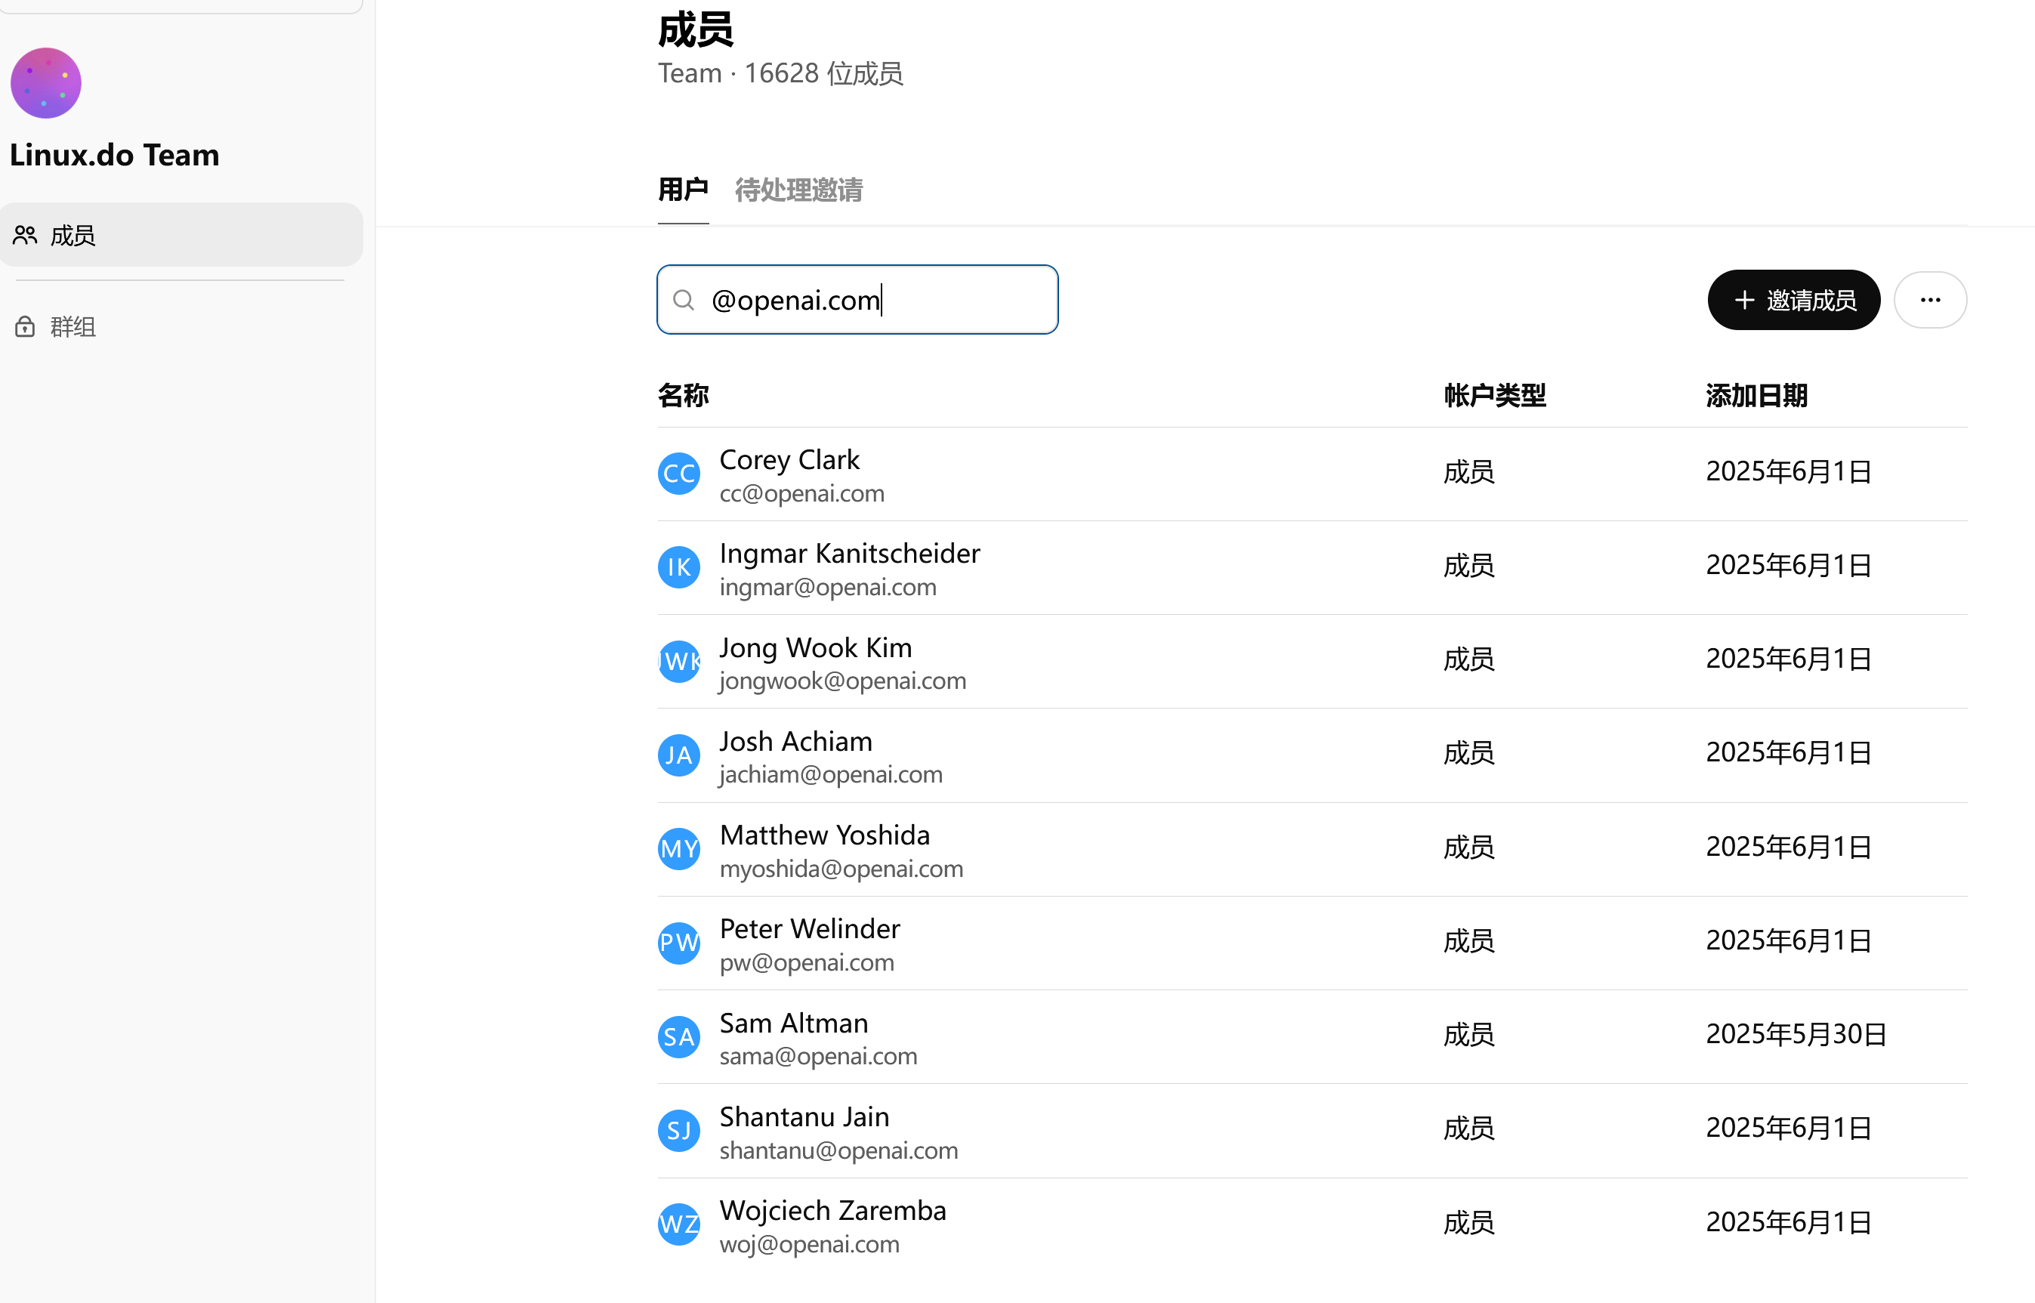
Task: Click Peter Welinder's PW avatar
Action: pos(678,943)
